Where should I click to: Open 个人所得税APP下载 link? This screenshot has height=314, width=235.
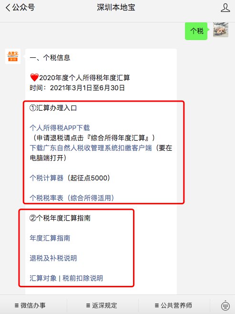(x=60, y=128)
